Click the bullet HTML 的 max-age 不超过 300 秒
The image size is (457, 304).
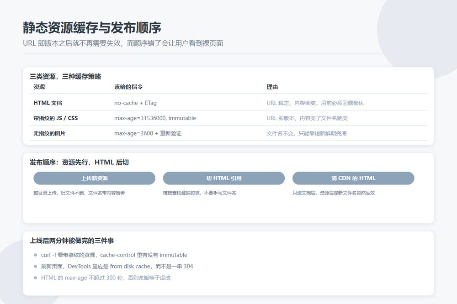[x=106, y=278]
